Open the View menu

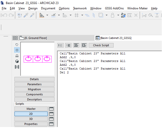22,8
